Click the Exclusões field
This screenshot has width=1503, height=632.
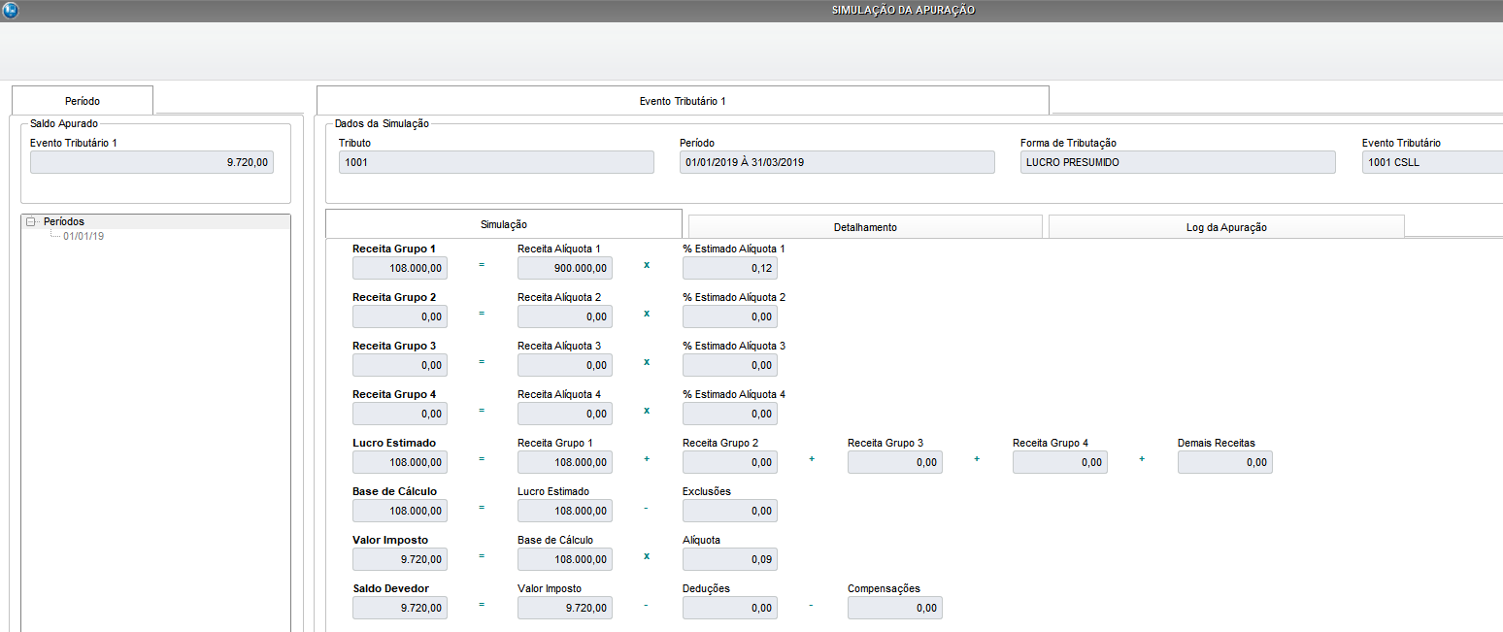(x=730, y=511)
